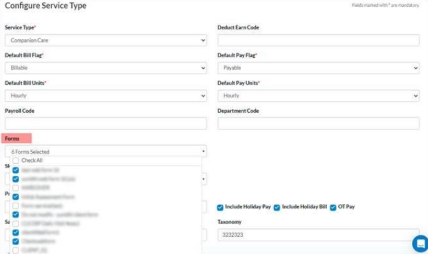Click the Deduct Earn Code input field

pos(319,40)
